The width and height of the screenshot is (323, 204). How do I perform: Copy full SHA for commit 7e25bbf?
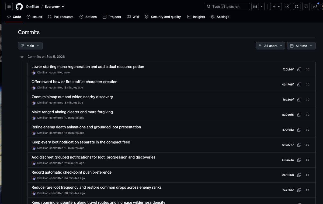pos(299,190)
